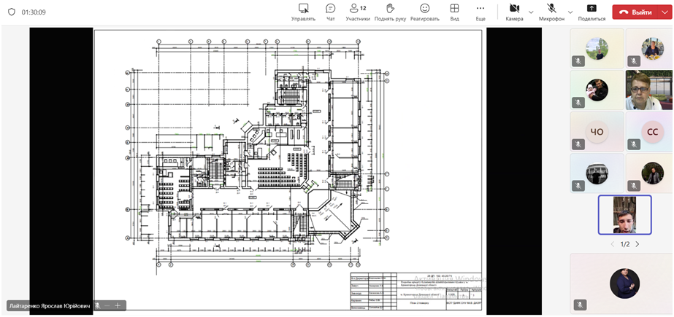Open the Управлять (take control) option
This screenshot has height=317, width=674.
[303, 12]
